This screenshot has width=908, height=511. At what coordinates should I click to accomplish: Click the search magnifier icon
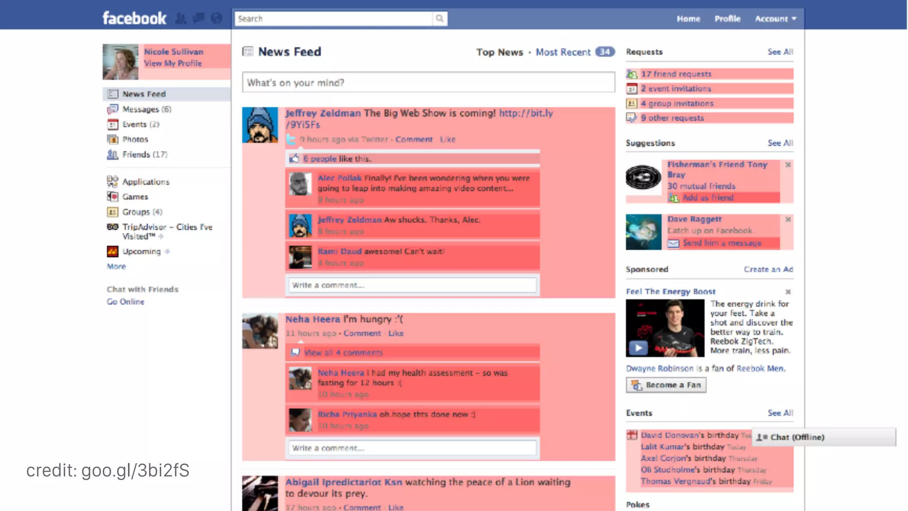click(x=439, y=19)
